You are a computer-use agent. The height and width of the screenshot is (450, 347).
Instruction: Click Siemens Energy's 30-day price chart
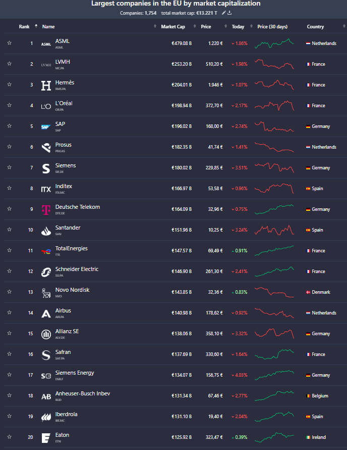tap(274, 375)
